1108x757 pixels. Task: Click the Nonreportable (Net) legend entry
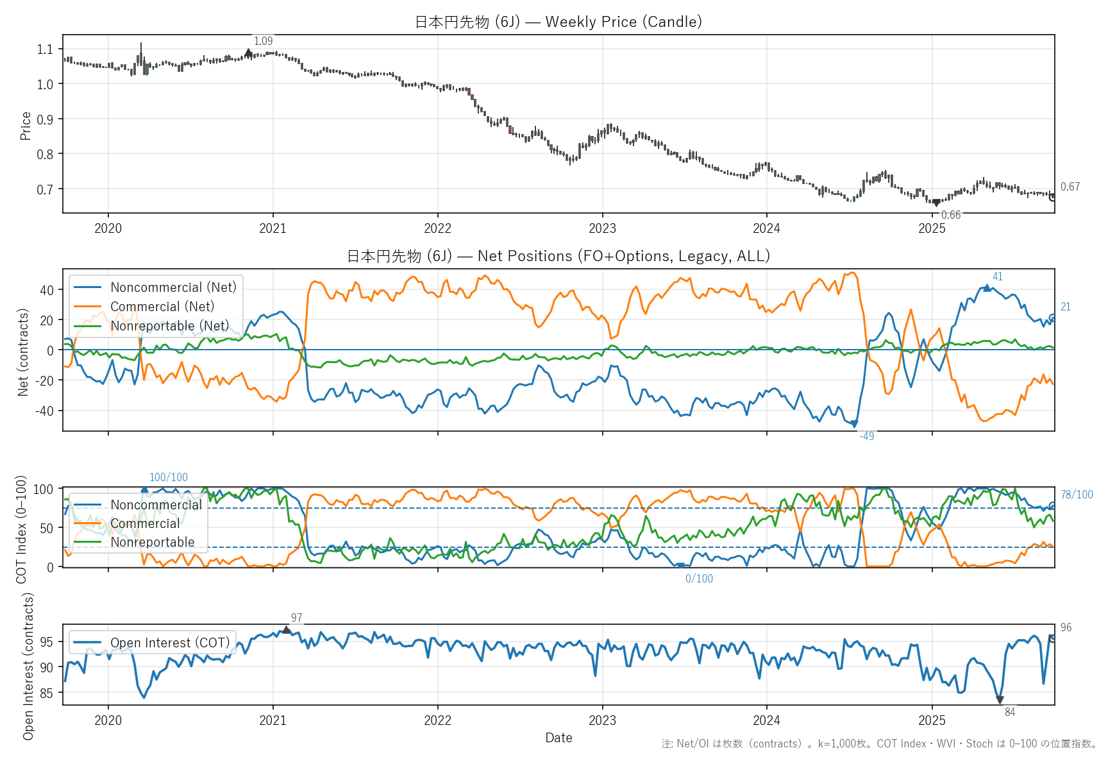169,326
